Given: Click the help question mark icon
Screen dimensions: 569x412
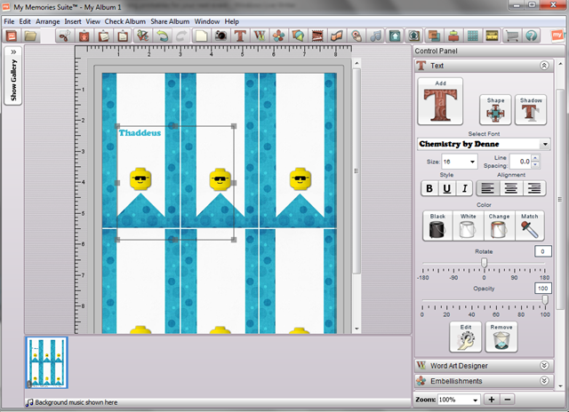Looking at the screenshot, I should tap(531, 36).
